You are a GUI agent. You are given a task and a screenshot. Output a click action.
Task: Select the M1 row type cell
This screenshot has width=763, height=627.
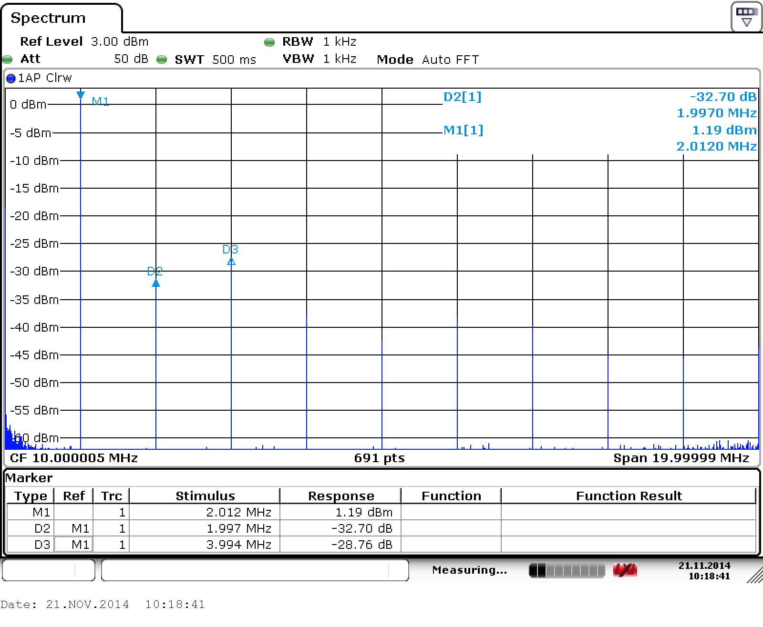(31, 512)
